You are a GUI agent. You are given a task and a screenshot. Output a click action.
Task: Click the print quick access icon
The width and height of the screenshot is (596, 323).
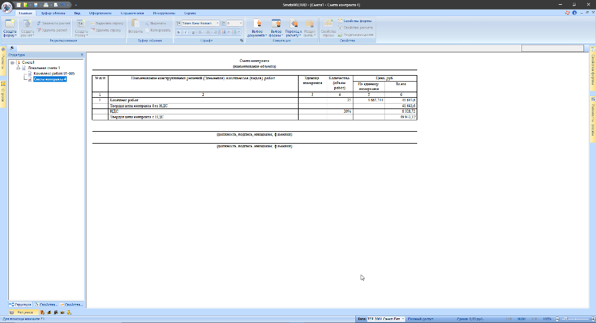point(46,5)
